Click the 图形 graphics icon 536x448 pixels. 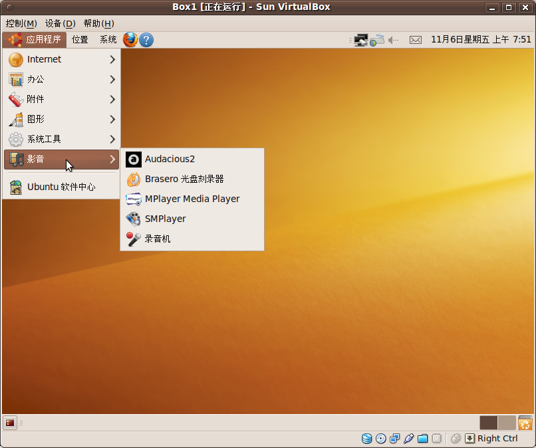[x=16, y=119]
